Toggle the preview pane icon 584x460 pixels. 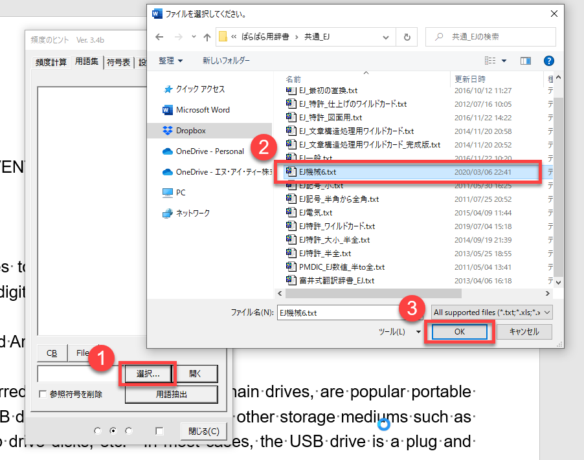click(x=526, y=61)
